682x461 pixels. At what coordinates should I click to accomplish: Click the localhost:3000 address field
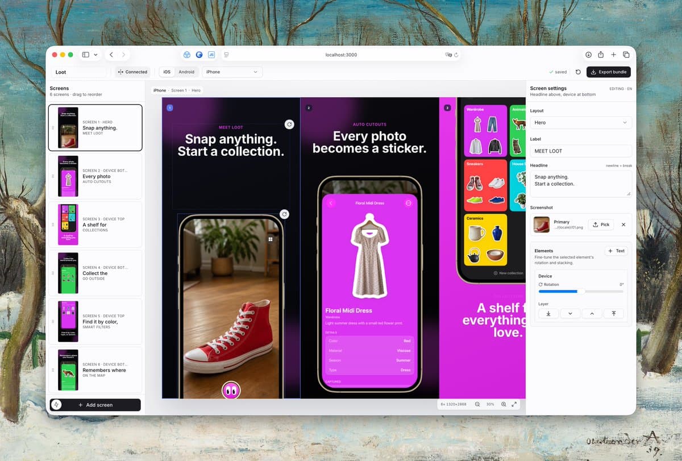point(341,55)
